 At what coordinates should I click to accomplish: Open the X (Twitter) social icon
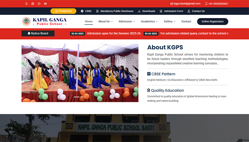click(26, 4)
